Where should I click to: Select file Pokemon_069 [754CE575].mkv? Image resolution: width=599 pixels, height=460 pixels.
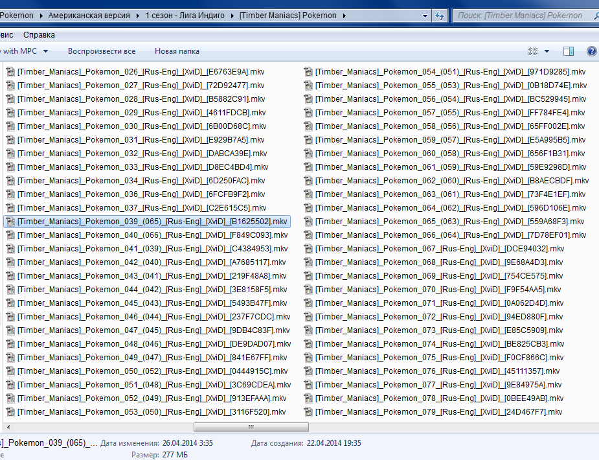(x=439, y=276)
